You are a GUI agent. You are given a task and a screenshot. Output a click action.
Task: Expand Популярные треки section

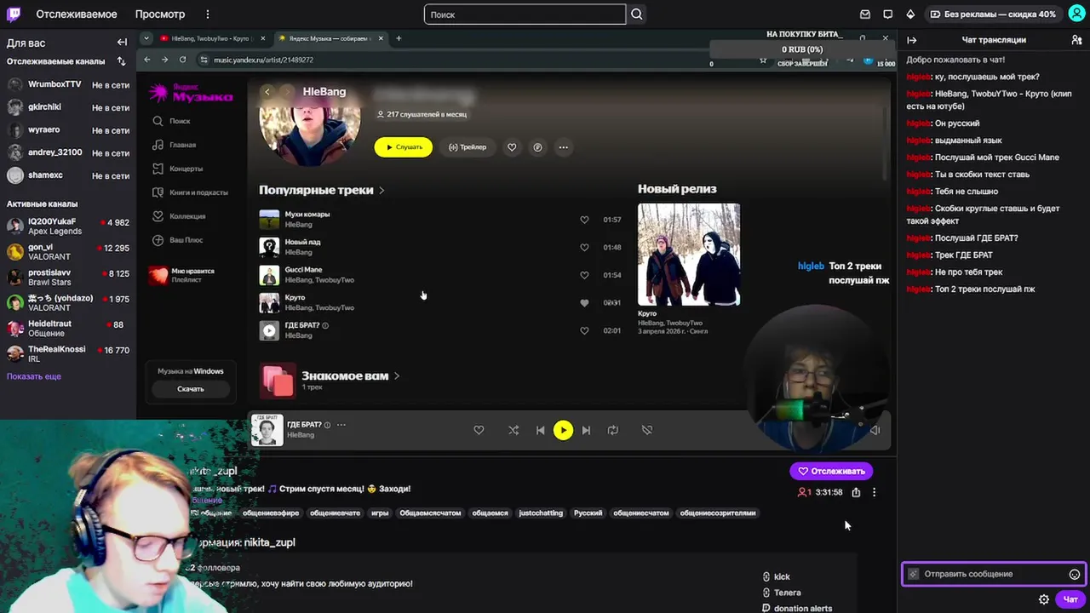[x=321, y=190]
